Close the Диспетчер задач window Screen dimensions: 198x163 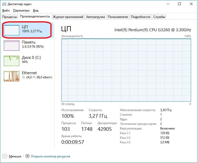pyautogui.click(x=191, y=4)
